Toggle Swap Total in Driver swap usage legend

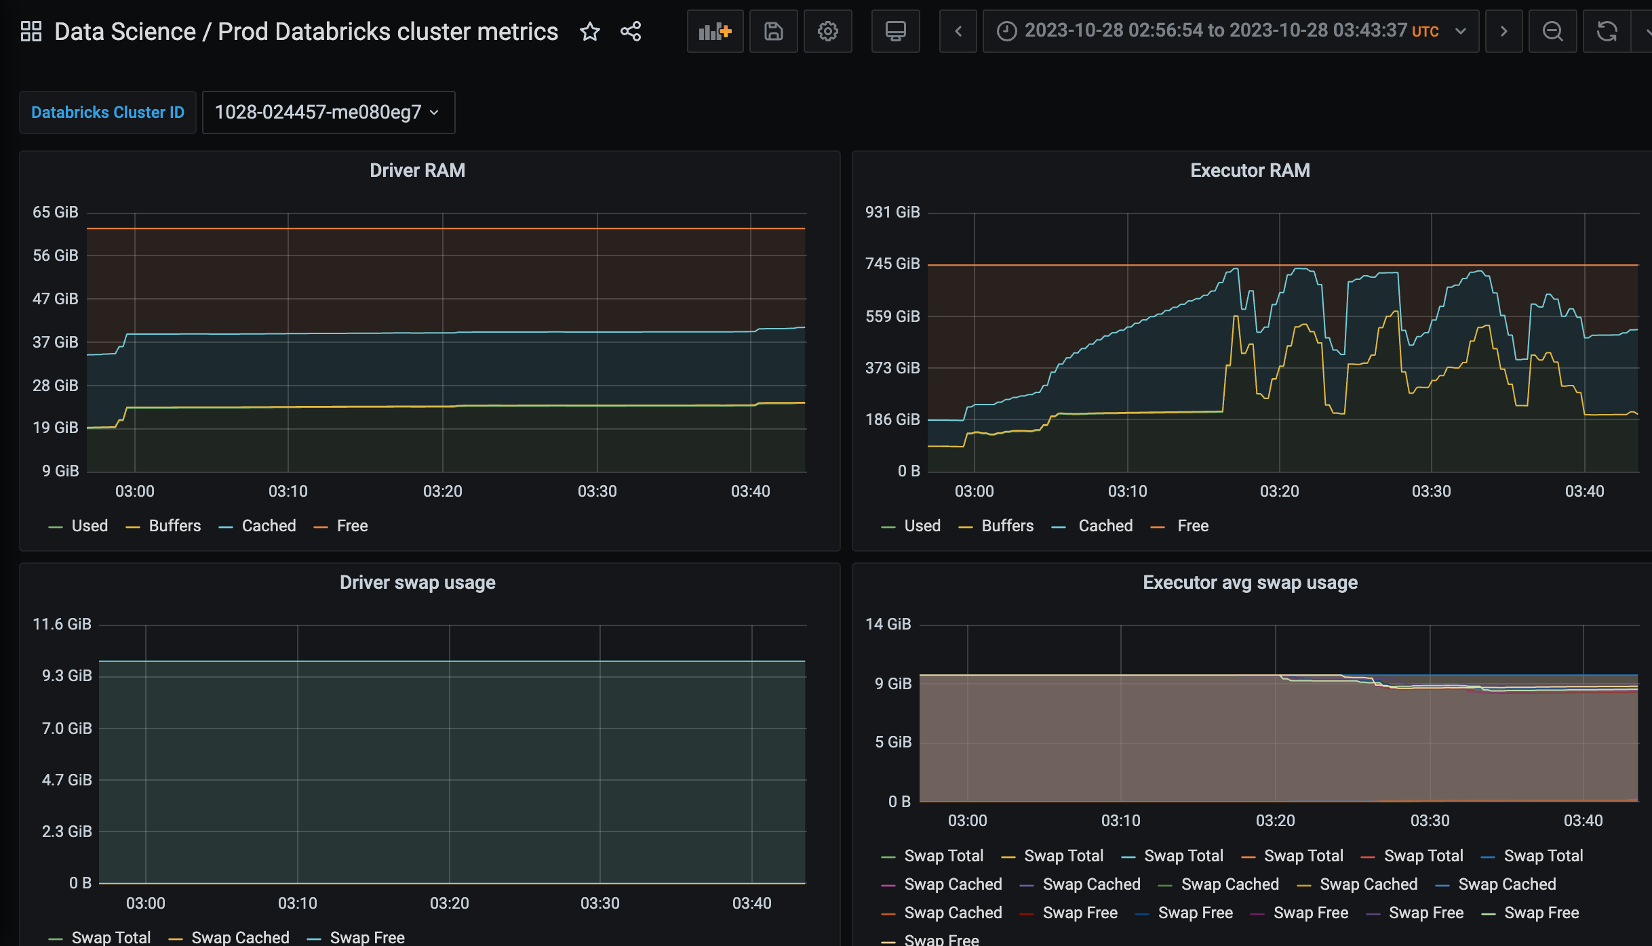click(112, 937)
